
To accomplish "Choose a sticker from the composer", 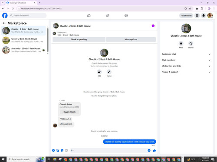I will 62,150.
